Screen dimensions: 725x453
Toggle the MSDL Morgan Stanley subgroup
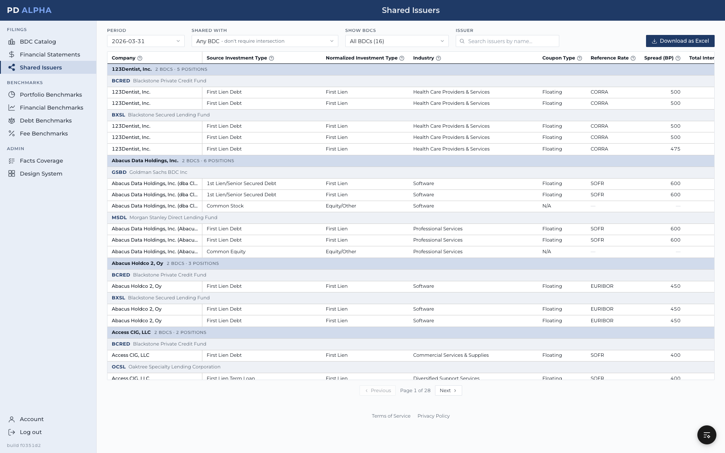[410, 218]
